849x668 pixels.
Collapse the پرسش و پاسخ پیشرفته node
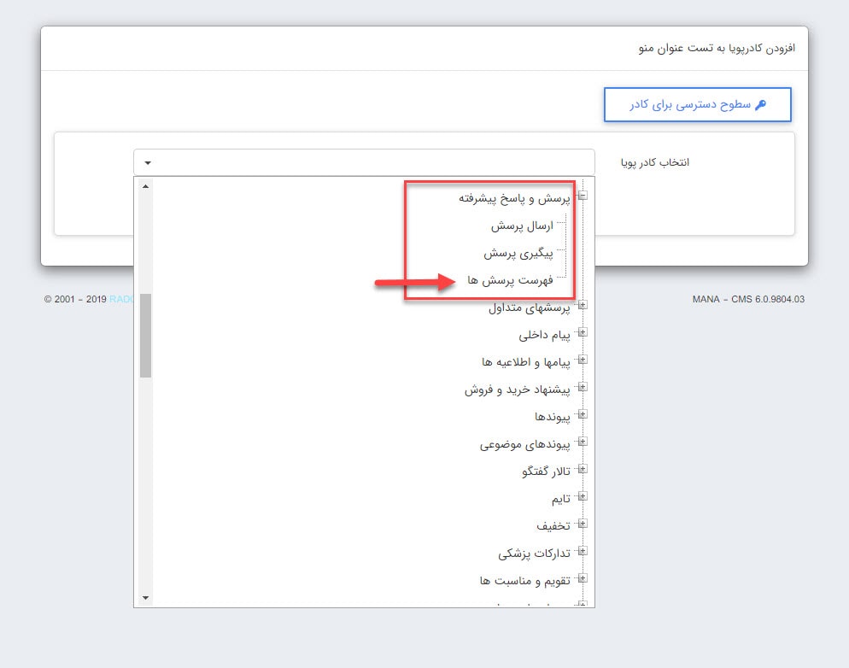point(583,196)
